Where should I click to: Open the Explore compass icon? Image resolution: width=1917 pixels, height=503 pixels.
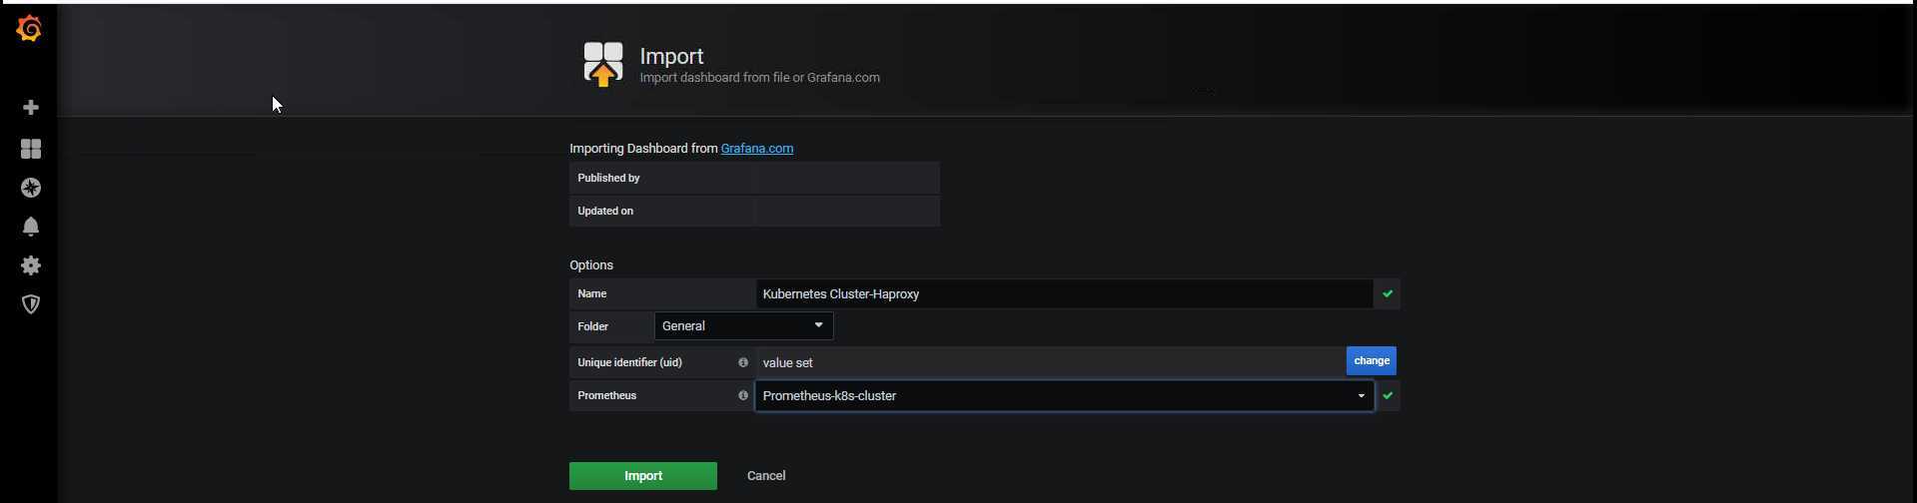coord(31,188)
